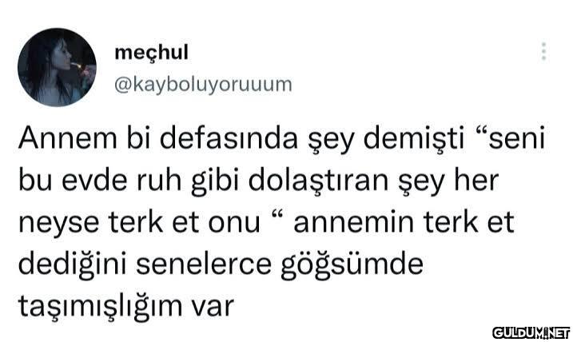The width and height of the screenshot is (573, 342).
Task: Click the closing quotation mark after 'onu'
Action: [278, 215]
